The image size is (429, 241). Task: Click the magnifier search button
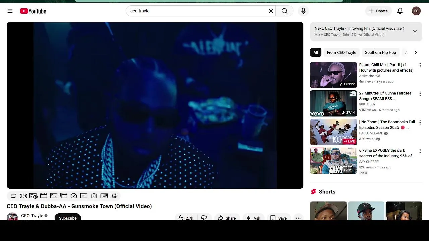284,11
